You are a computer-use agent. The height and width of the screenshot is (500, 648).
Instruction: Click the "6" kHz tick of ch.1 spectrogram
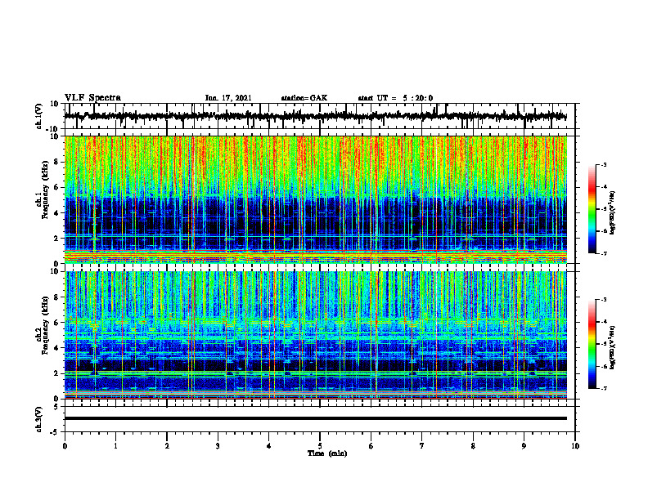[x=57, y=187]
